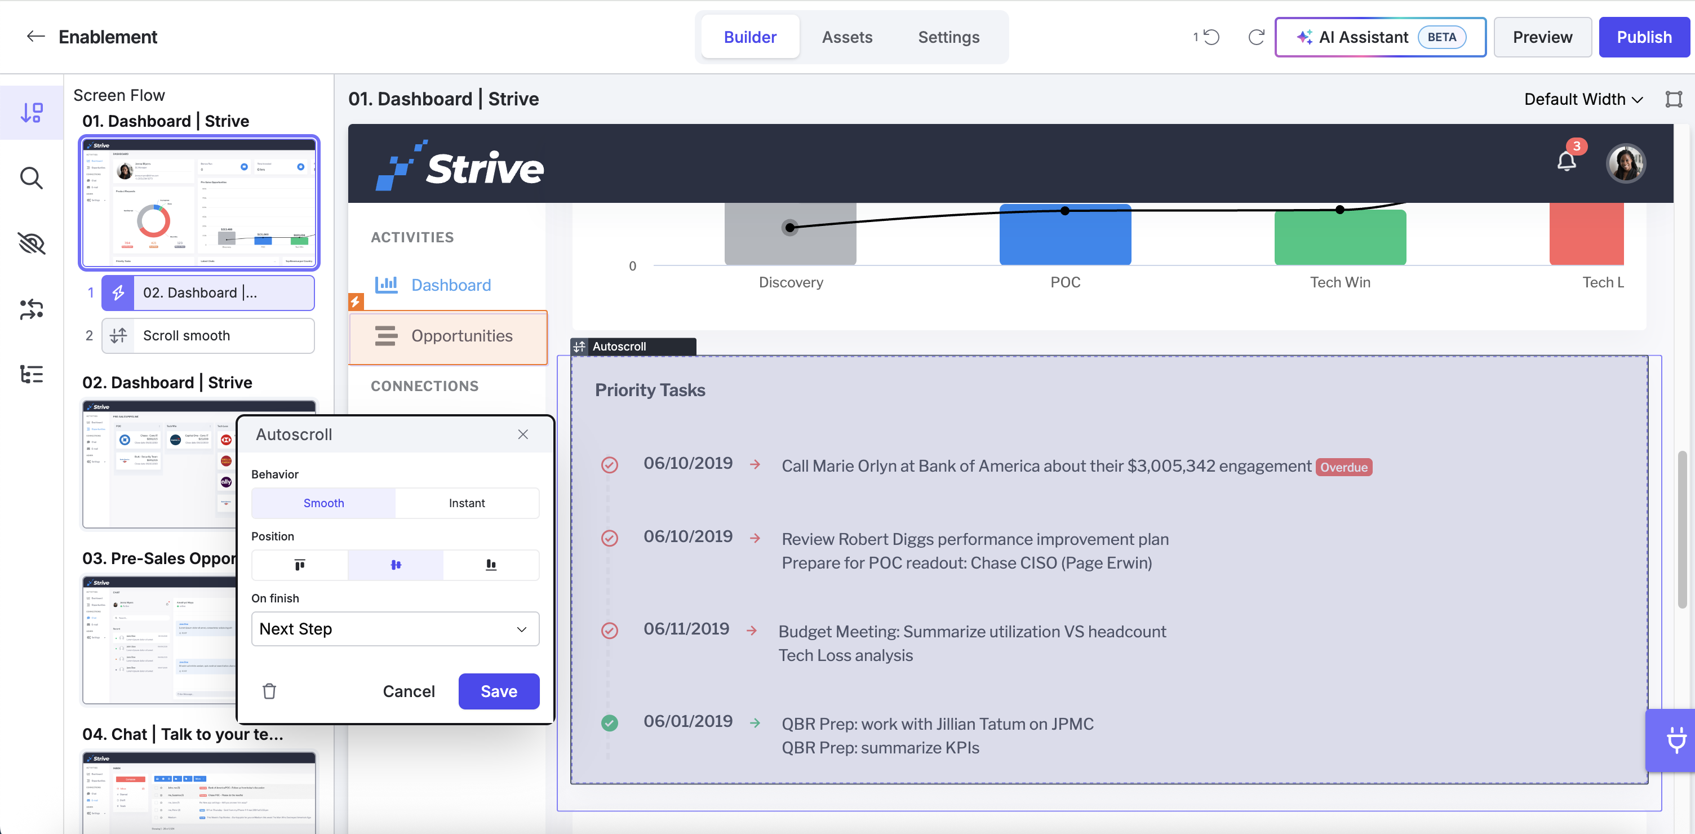Click the blue POC chart bar
The image size is (1695, 834).
[1066, 234]
